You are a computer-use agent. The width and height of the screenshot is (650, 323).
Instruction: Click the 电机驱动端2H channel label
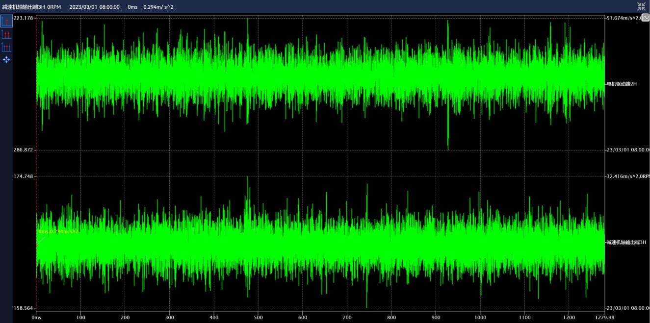[x=622, y=84]
